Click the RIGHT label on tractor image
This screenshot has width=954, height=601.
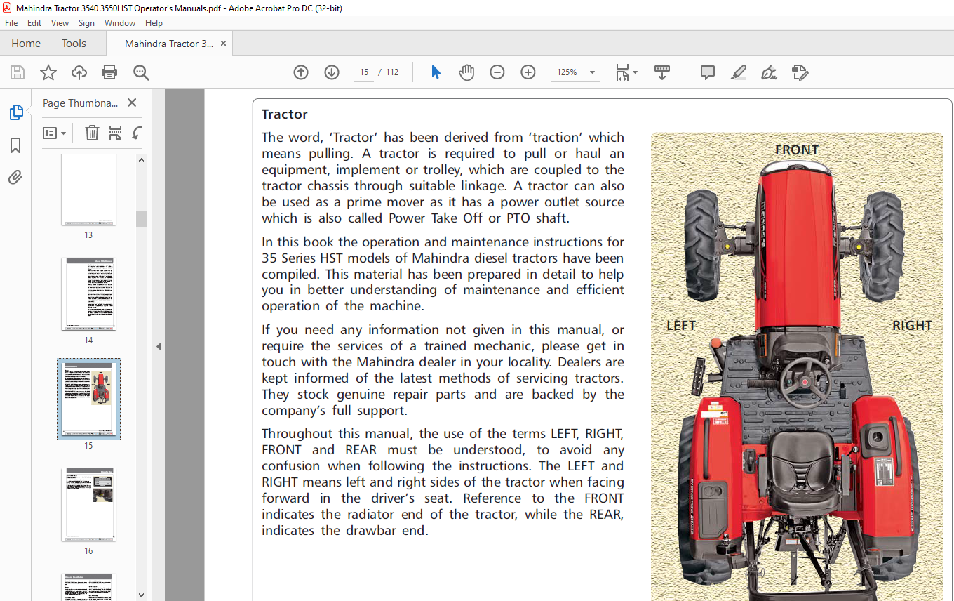pos(912,326)
